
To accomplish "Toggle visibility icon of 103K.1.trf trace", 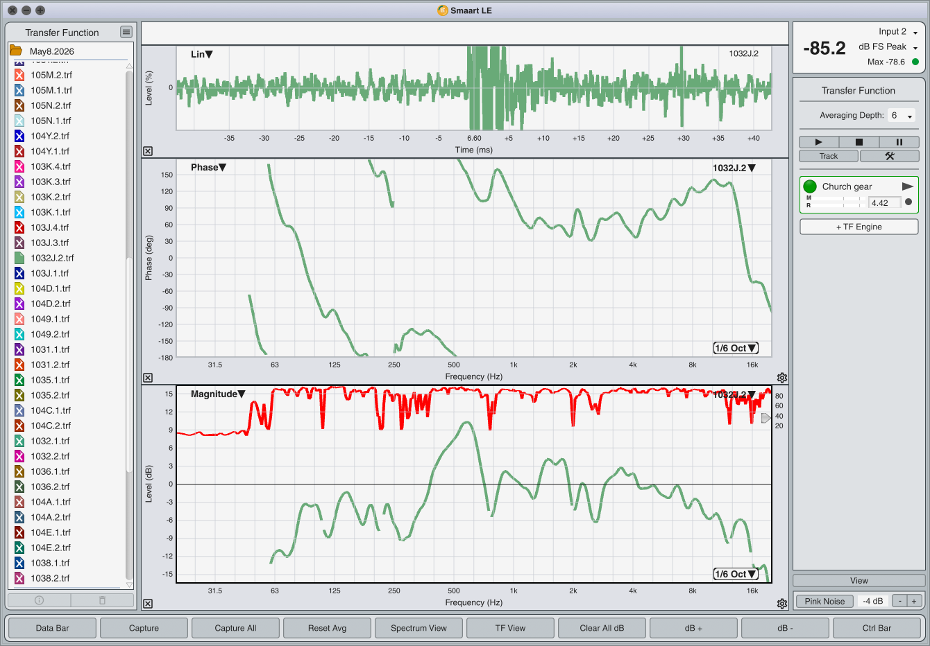I will [19, 212].
